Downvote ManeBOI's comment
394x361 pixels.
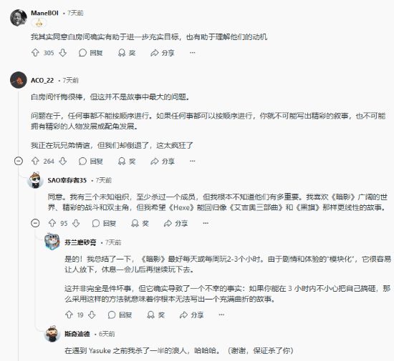(63, 53)
